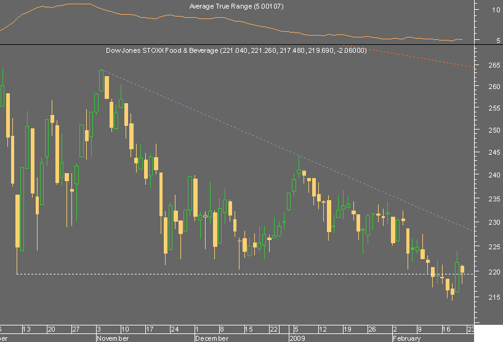Screen dimensions: 503x342
Task: Click the ATR scale value 5
Action: [x=498, y=41]
